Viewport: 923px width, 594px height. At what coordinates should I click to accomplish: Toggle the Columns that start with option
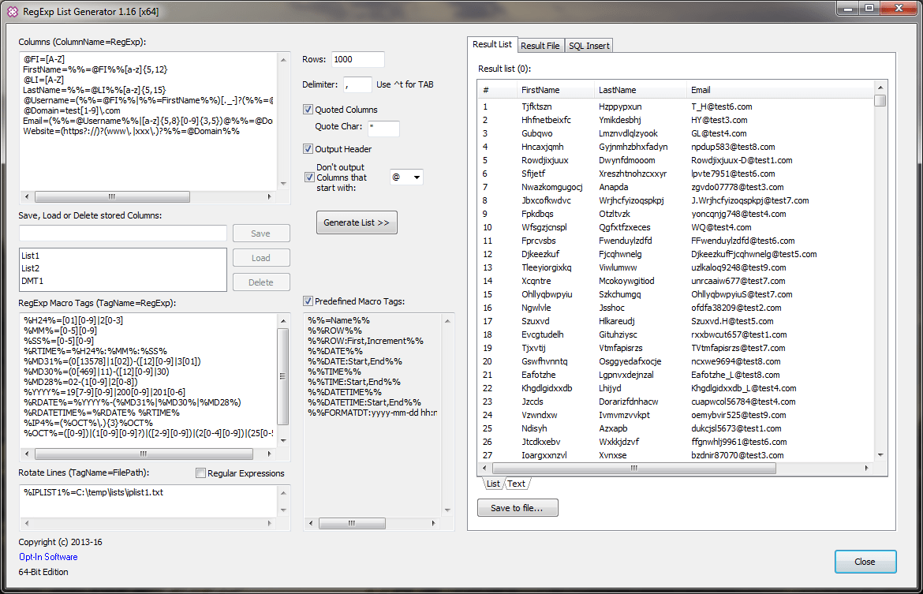point(307,177)
